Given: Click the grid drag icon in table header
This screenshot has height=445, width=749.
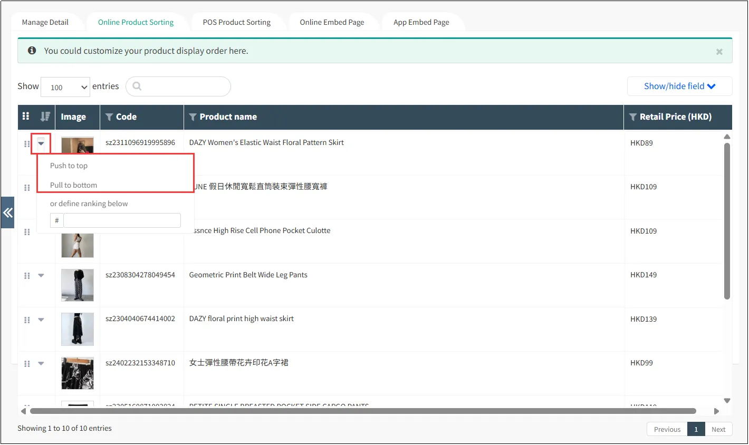Looking at the screenshot, I should click(26, 117).
